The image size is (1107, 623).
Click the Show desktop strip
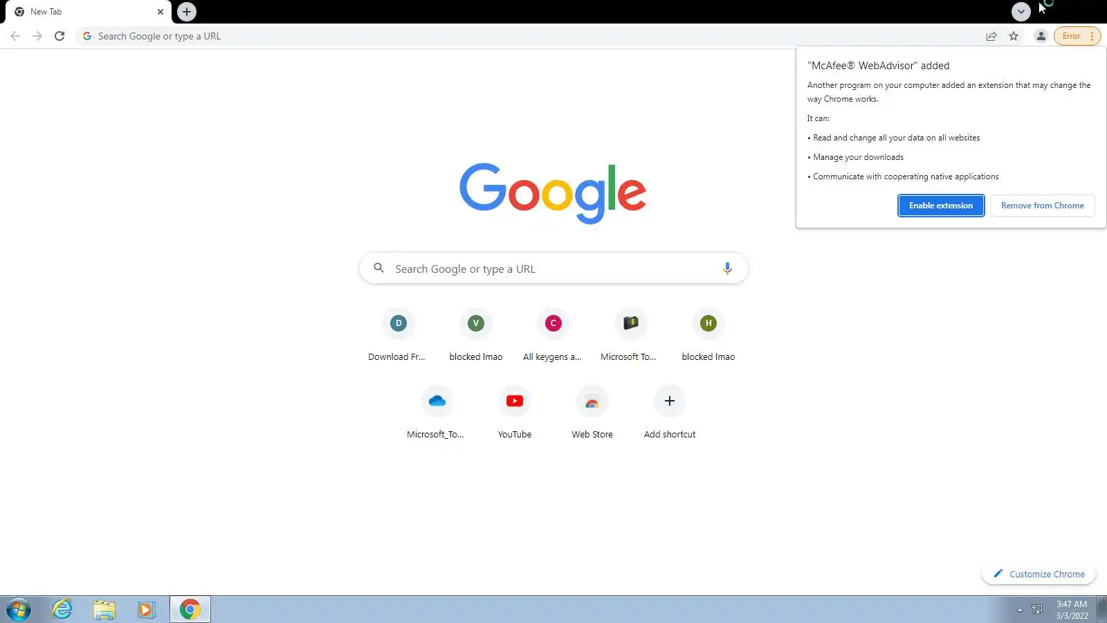1102,610
